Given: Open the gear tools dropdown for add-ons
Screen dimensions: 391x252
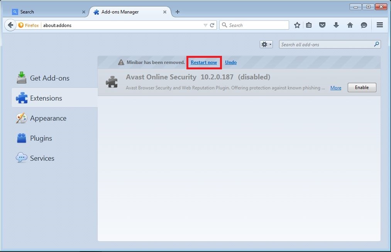Looking at the screenshot, I should 266,44.
